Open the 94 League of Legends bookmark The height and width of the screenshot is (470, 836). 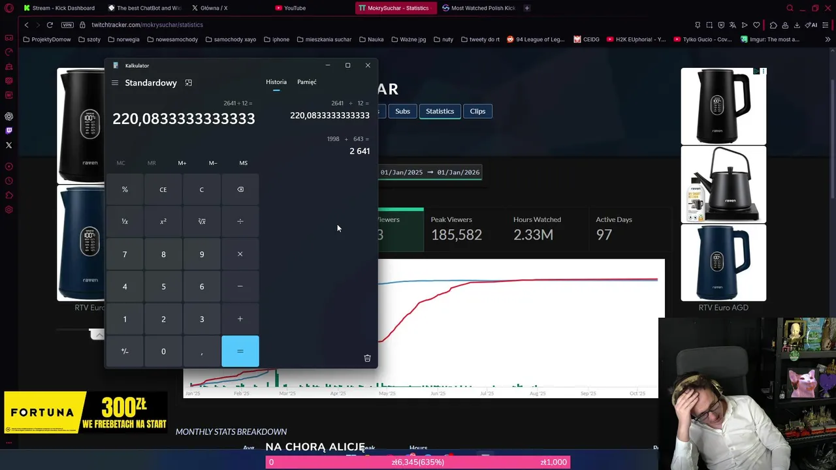(536, 39)
